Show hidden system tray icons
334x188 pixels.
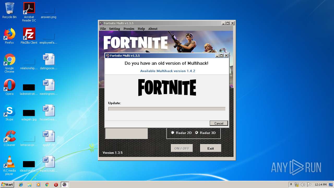click(x=291, y=184)
